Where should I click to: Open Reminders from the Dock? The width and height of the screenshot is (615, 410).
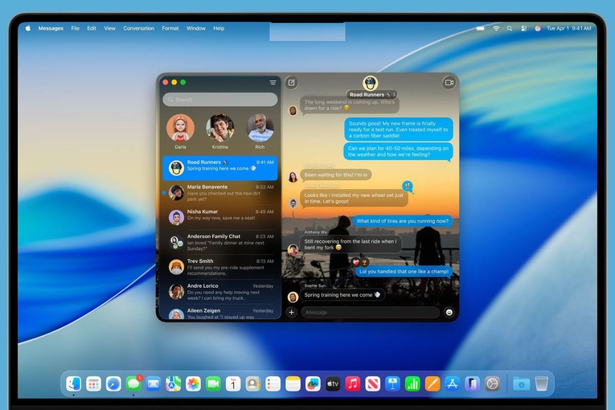(x=273, y=383)
